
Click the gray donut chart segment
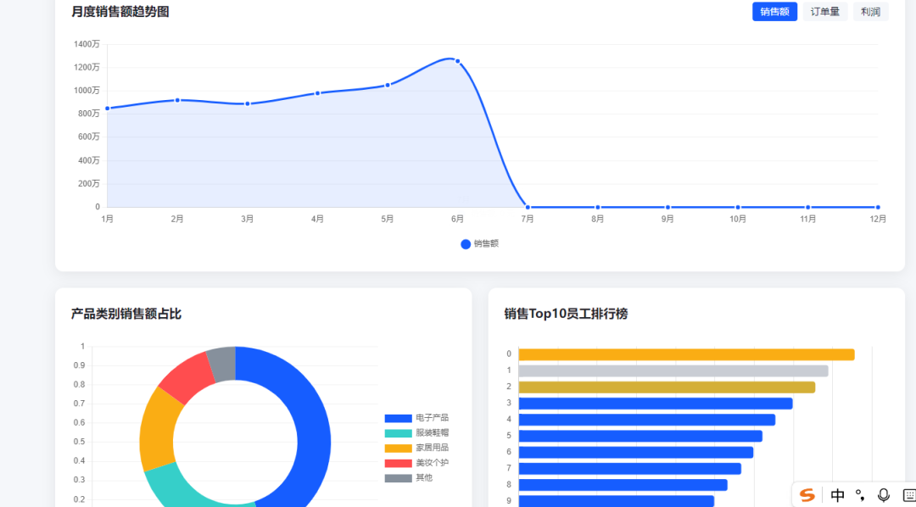coord(222,365)
